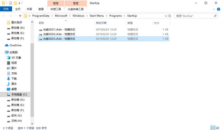Click the quick access new folder icon
Image resolution: width=221 pixels, height=130 pixels.
[15, 3]
